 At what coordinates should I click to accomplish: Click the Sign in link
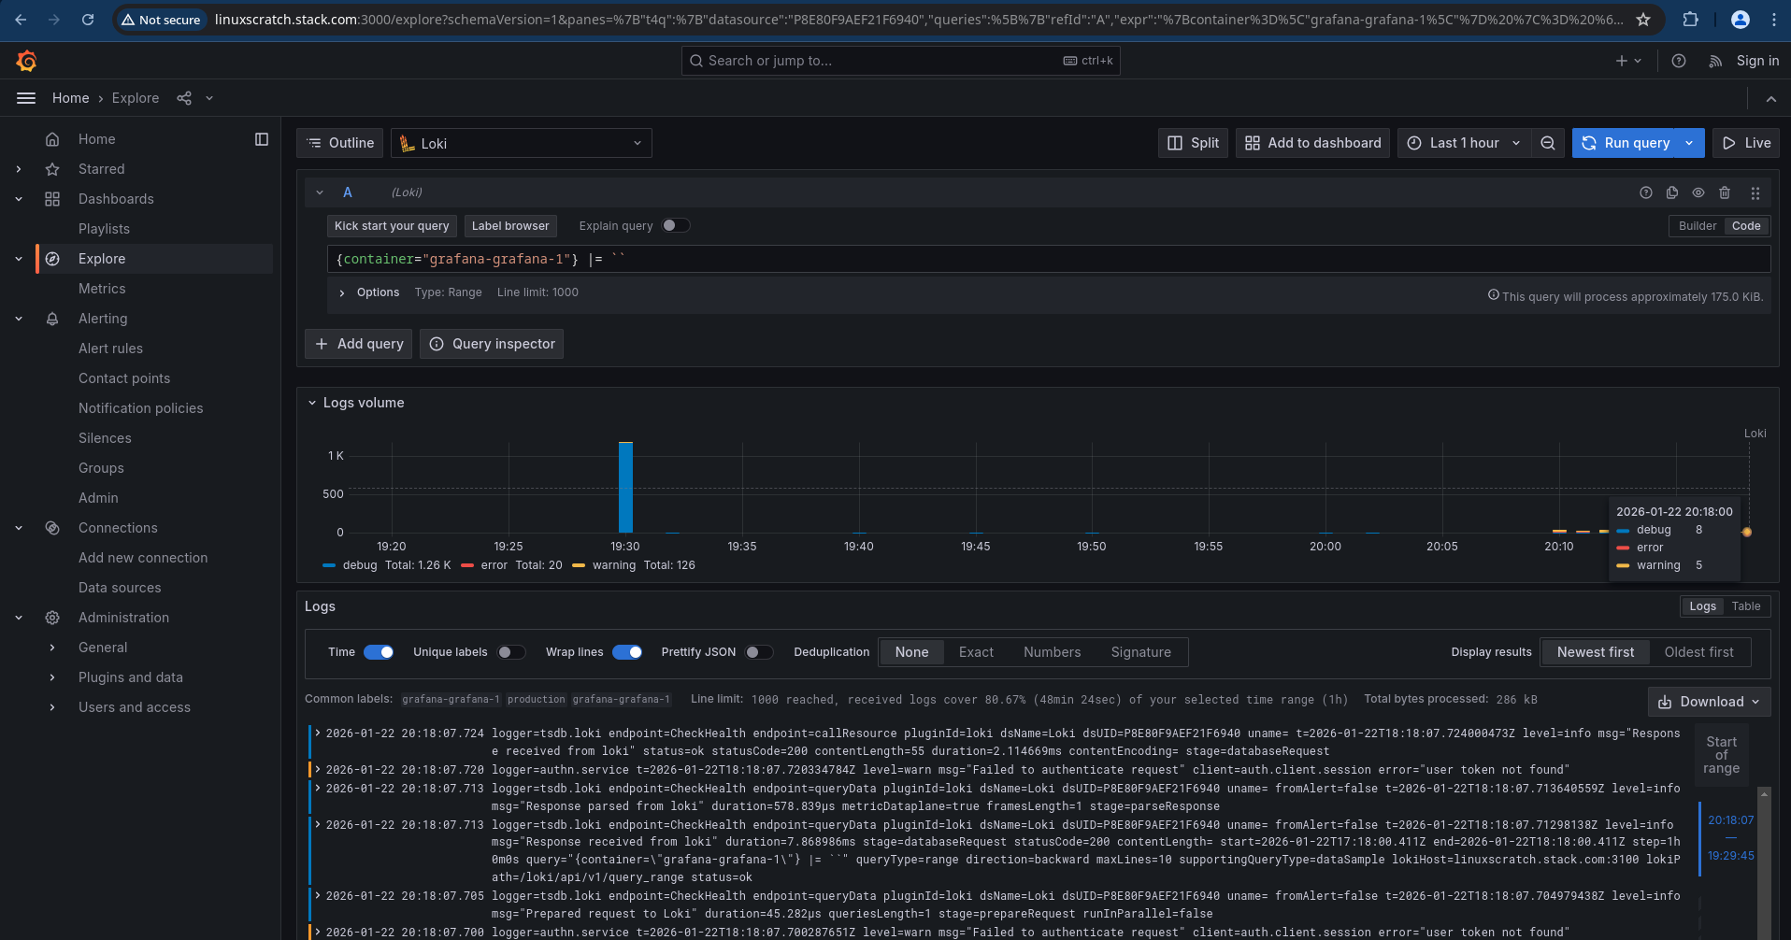[x=1756, y=60]
